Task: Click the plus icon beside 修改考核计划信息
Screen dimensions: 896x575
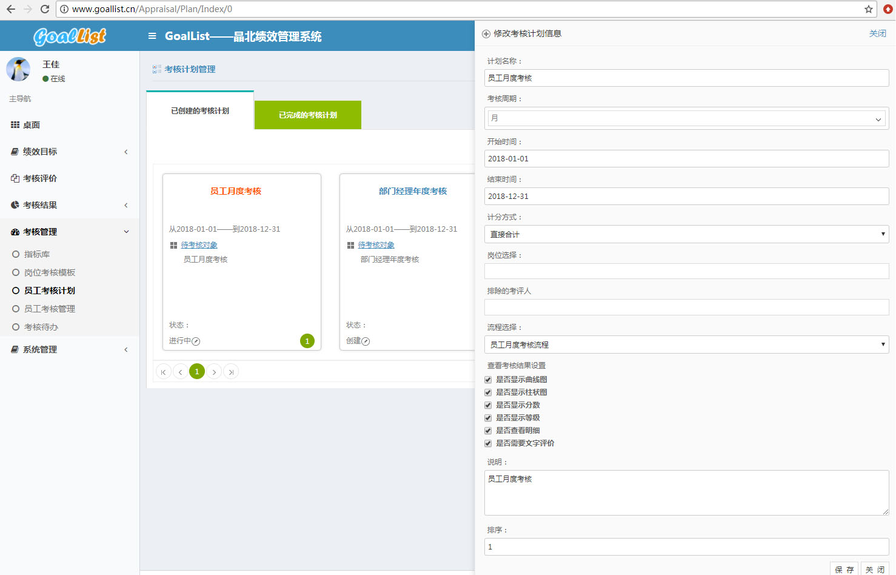Action: 486,34
